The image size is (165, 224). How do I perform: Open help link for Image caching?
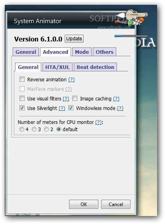116,99
